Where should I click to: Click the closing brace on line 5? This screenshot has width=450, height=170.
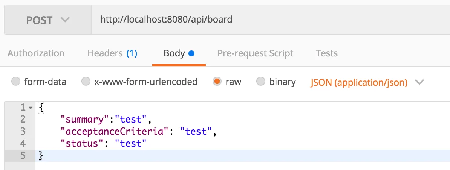[41, 155]
